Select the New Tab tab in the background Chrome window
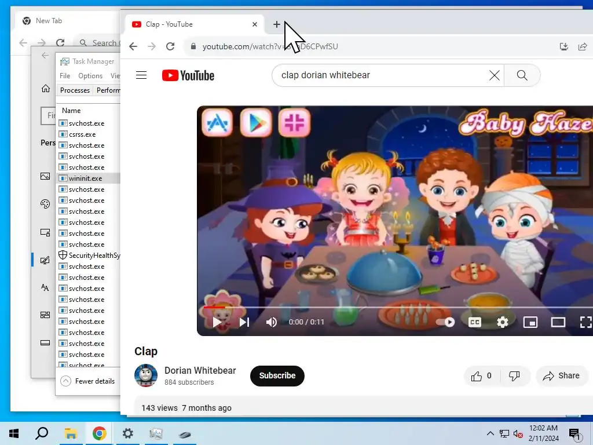The width and height of the screenshot is (593, 445). 68,21
